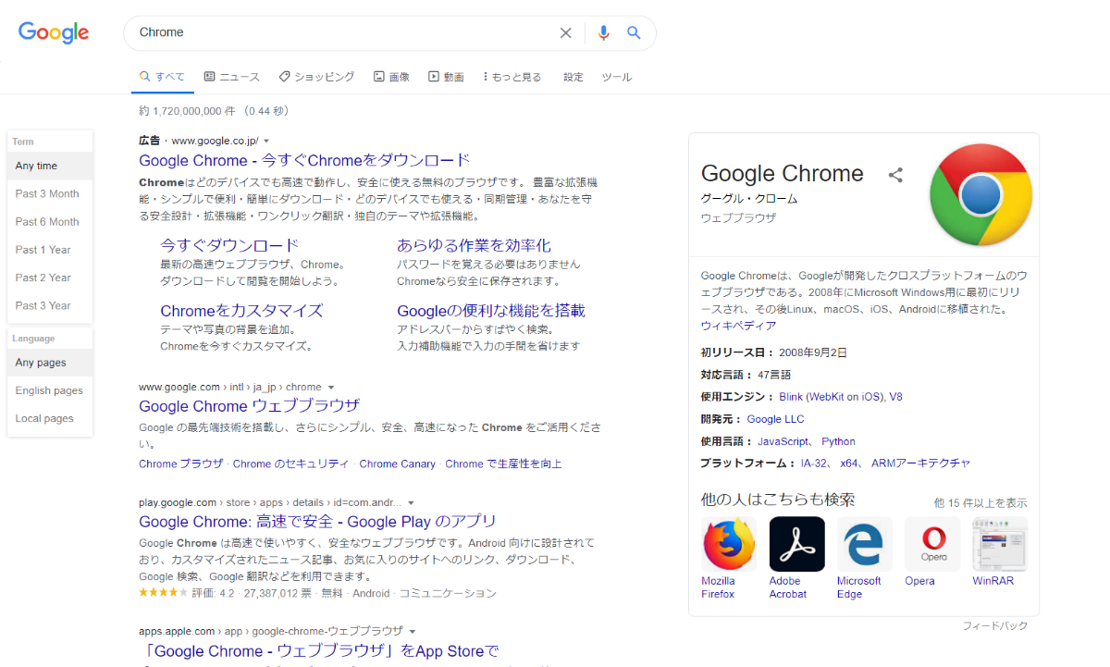Viewport: 1110px width, 667px height.
Task: Open the V8 engine link
Action: pos(895,397)
